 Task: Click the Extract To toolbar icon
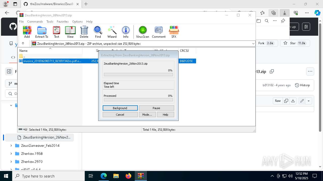(x=42, y=32)
